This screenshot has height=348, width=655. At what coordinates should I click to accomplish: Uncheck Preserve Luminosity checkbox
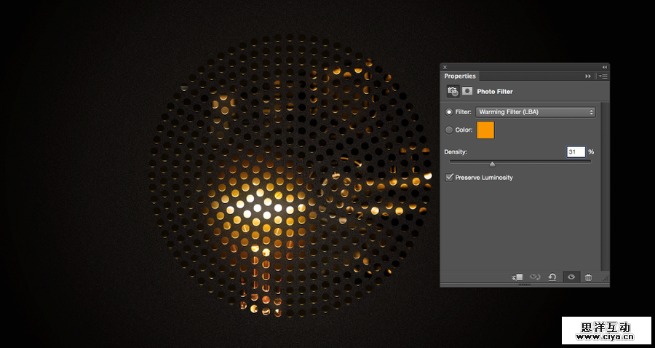(x=450, y=178)
